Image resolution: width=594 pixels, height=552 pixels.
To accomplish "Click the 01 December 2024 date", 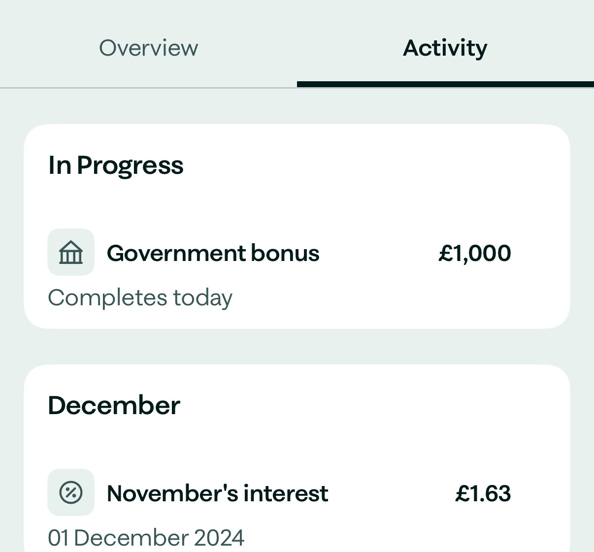I will tap(146, 537).
